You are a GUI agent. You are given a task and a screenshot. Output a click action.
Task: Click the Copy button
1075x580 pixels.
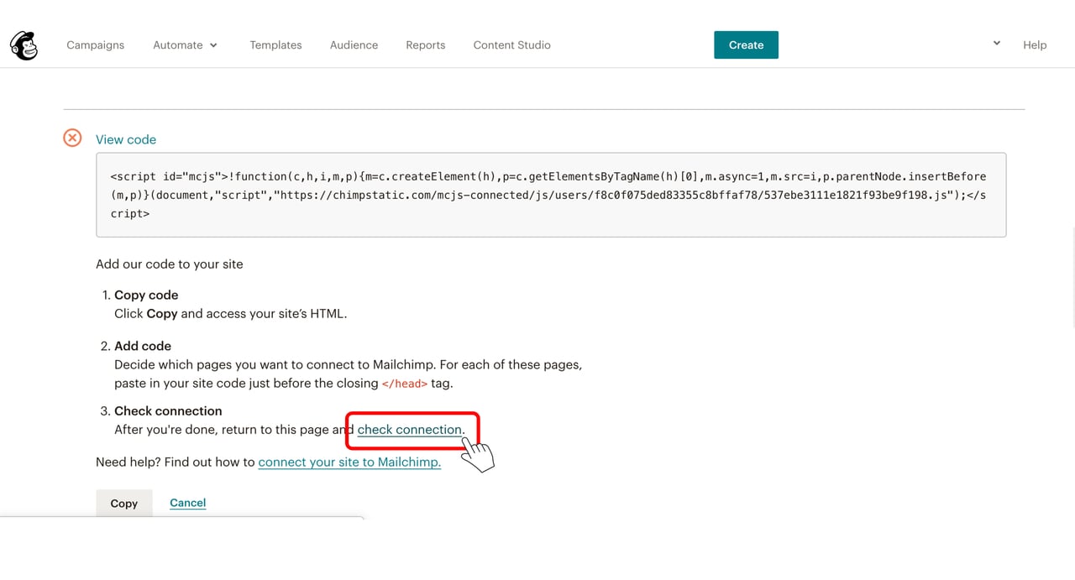(x=124, y=504)
